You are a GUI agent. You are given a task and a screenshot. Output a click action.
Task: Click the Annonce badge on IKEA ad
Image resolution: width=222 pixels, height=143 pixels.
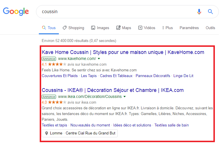(49, 97)
